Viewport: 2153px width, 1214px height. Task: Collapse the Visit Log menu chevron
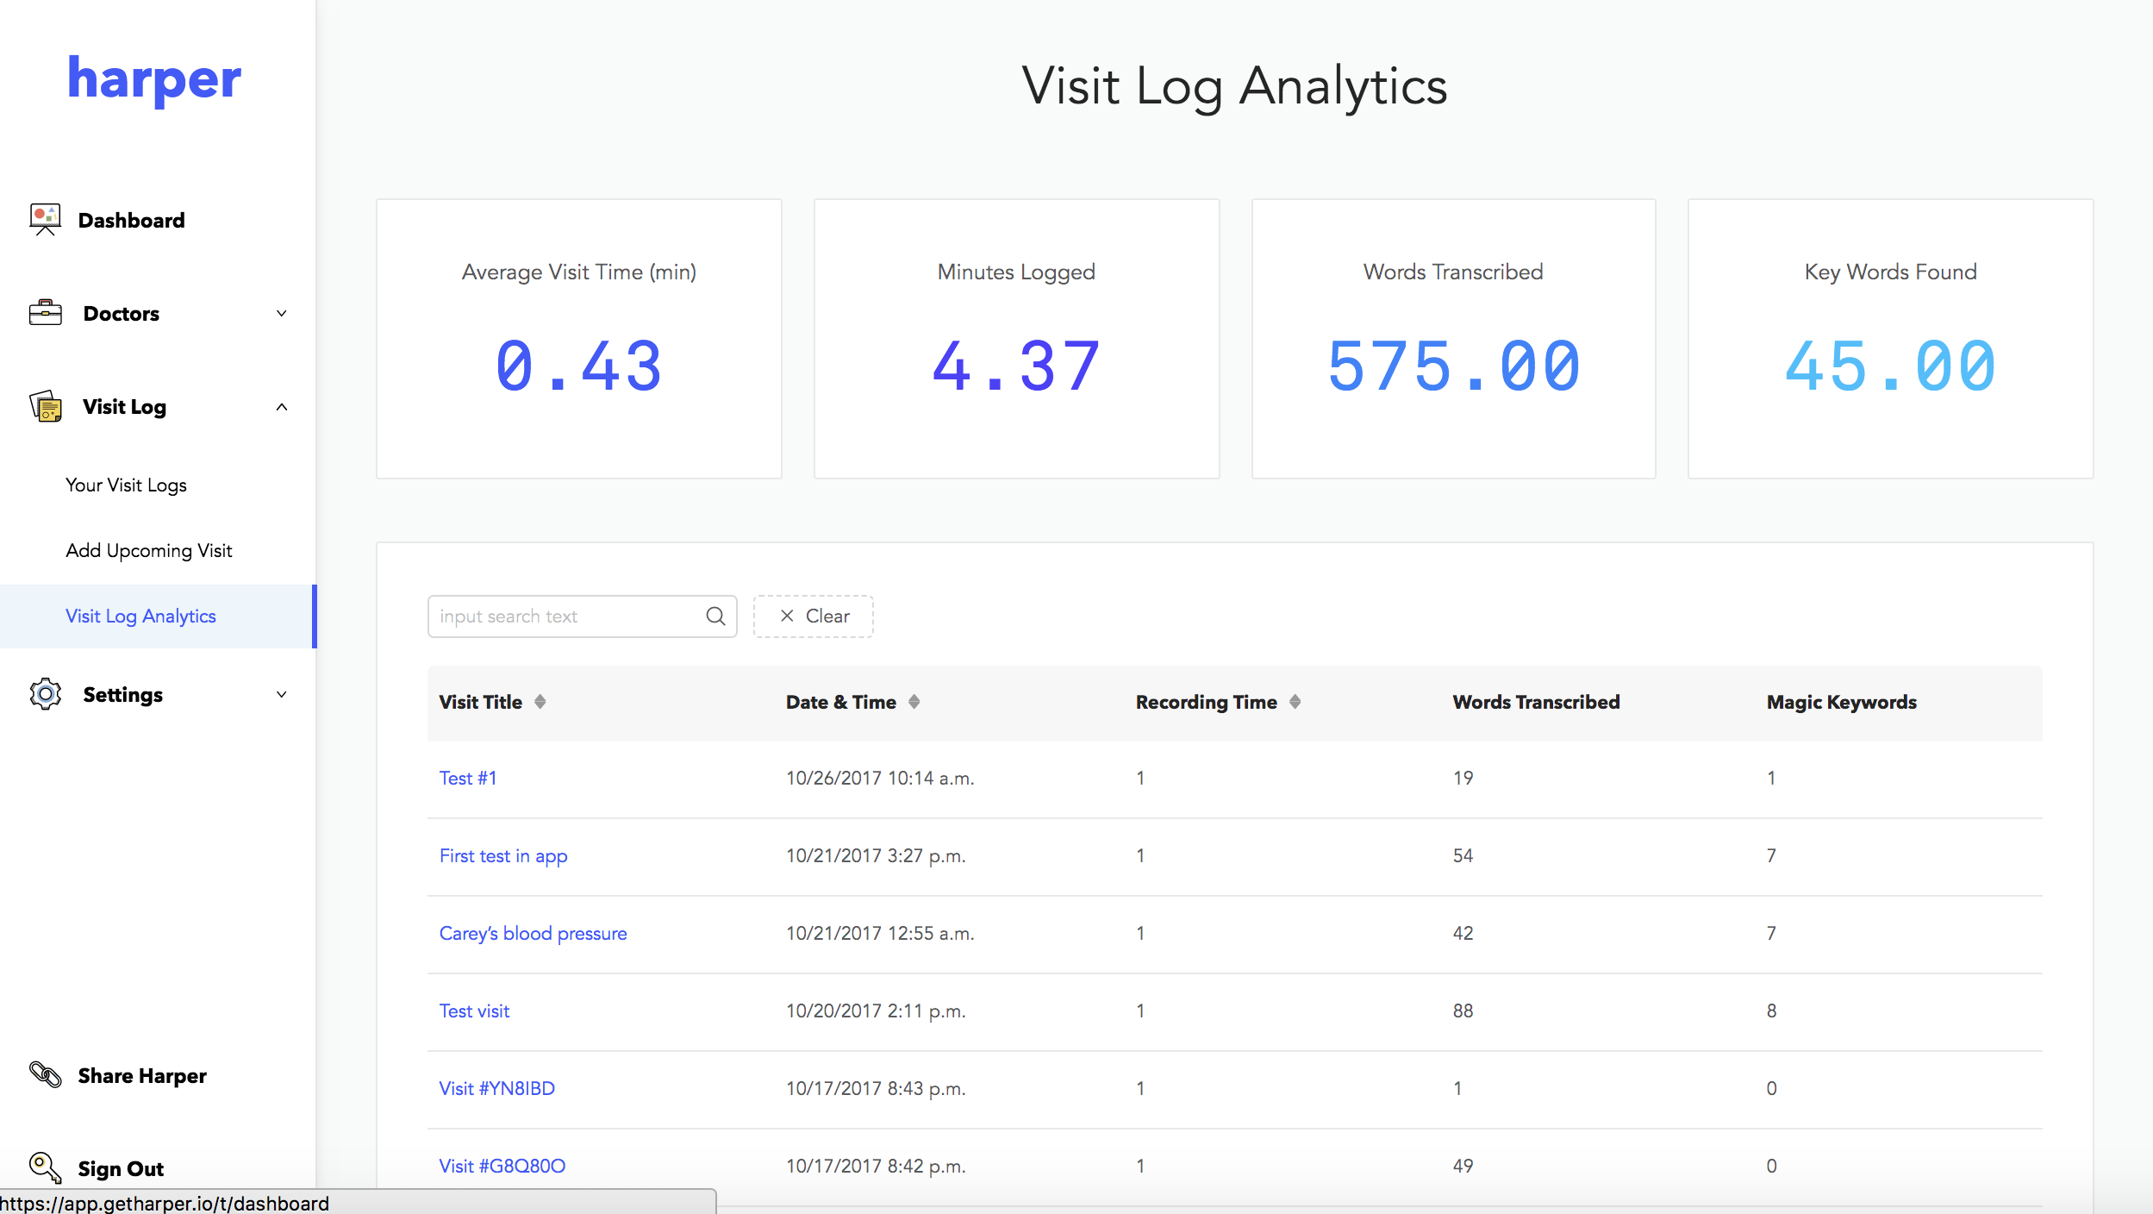tap(281, 406)
